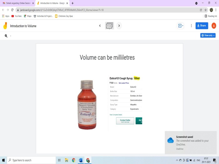Close the Gmail browser tab
The height and width of the screenshot is (164, 219).
tap(33, 3)
